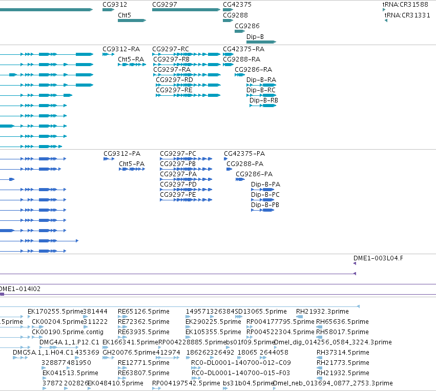436x391 pixels.
Task: Click the RH37314.5prime EST label
Action: pyautogui.click(x=343, y=353)
